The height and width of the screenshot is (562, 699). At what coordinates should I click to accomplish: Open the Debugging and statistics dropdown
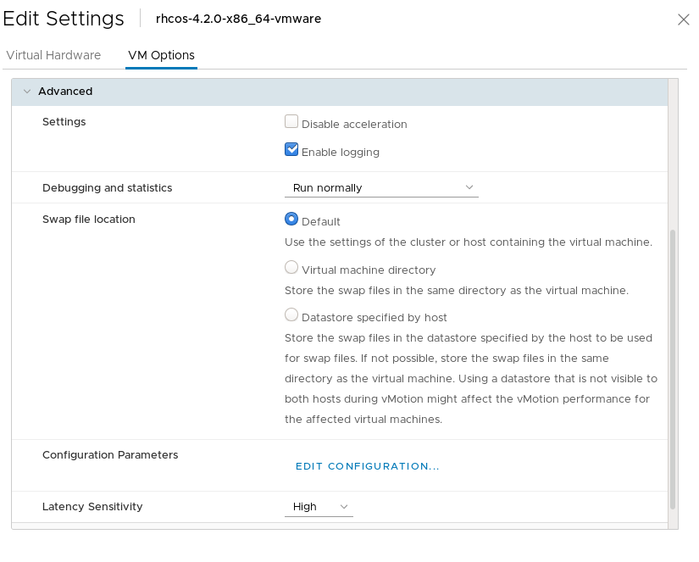click(380, 187)
